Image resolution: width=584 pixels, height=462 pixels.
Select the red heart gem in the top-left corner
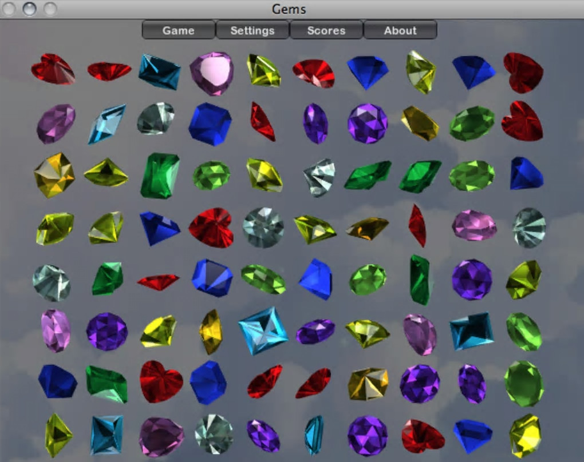[x=53, y=69]
